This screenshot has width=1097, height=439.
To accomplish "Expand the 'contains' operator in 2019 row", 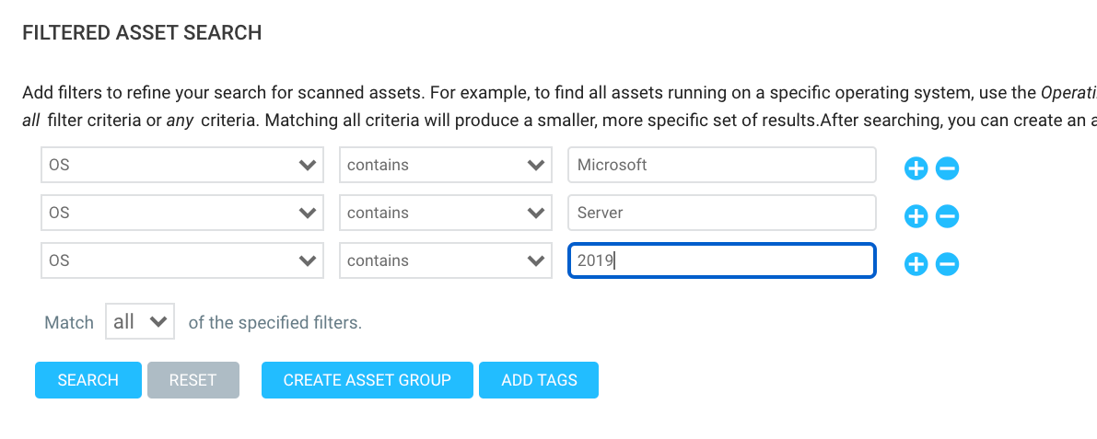I will click(445, 261).
